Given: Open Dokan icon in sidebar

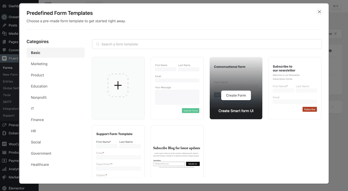Looking at the screenshot, I should (4, 133).
